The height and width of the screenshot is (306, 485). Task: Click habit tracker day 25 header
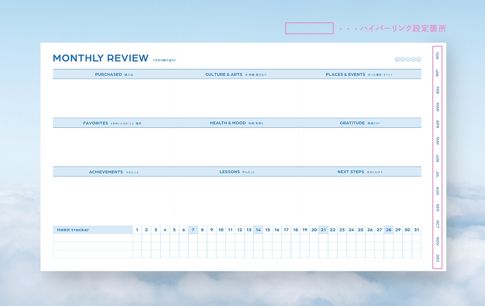(360, 230)
